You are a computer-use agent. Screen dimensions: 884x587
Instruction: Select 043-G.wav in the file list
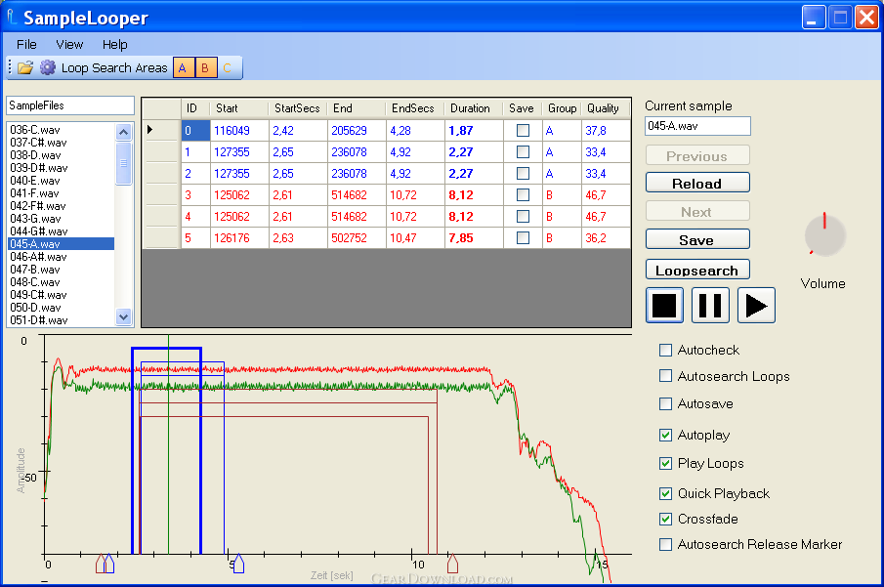coord(61,219)
